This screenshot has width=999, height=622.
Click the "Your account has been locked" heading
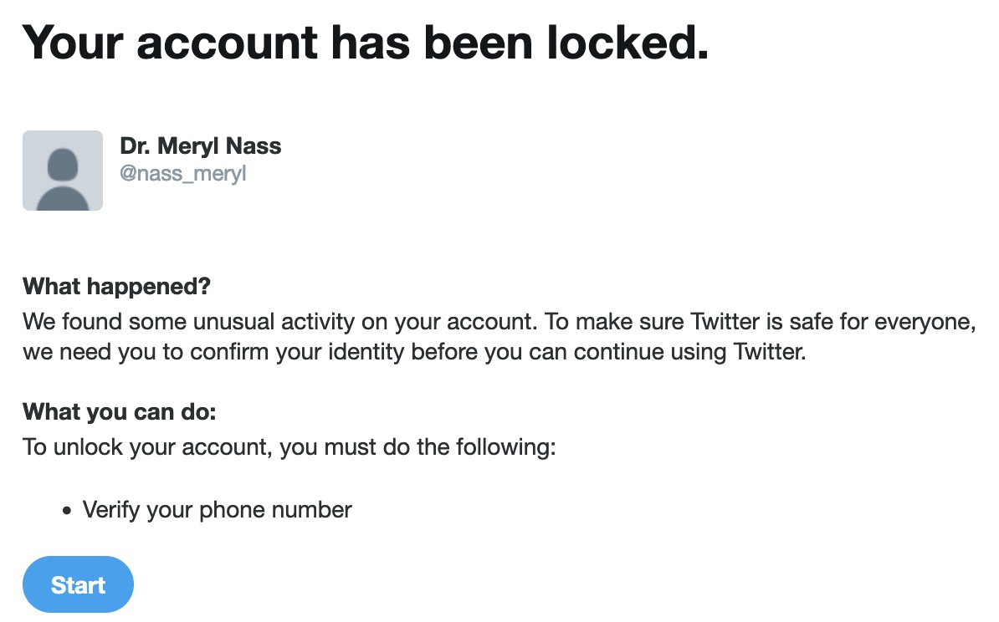(x=366, y=43)
